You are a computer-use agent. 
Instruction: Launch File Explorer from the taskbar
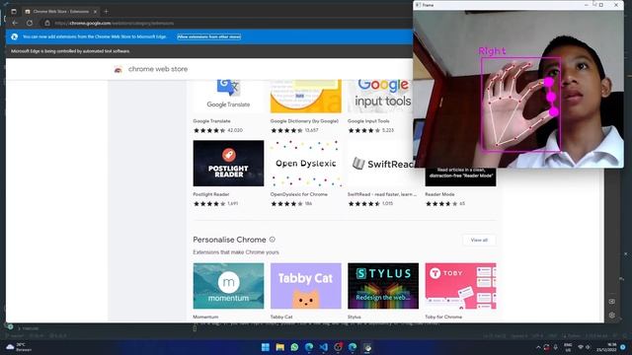(279, 347)
